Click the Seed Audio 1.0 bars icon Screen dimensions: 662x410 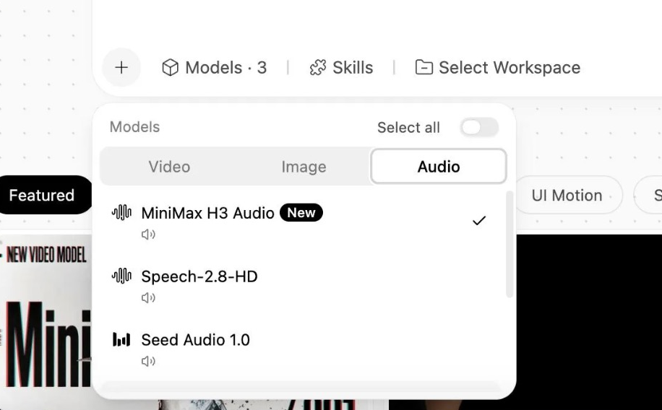pos(121,339)
